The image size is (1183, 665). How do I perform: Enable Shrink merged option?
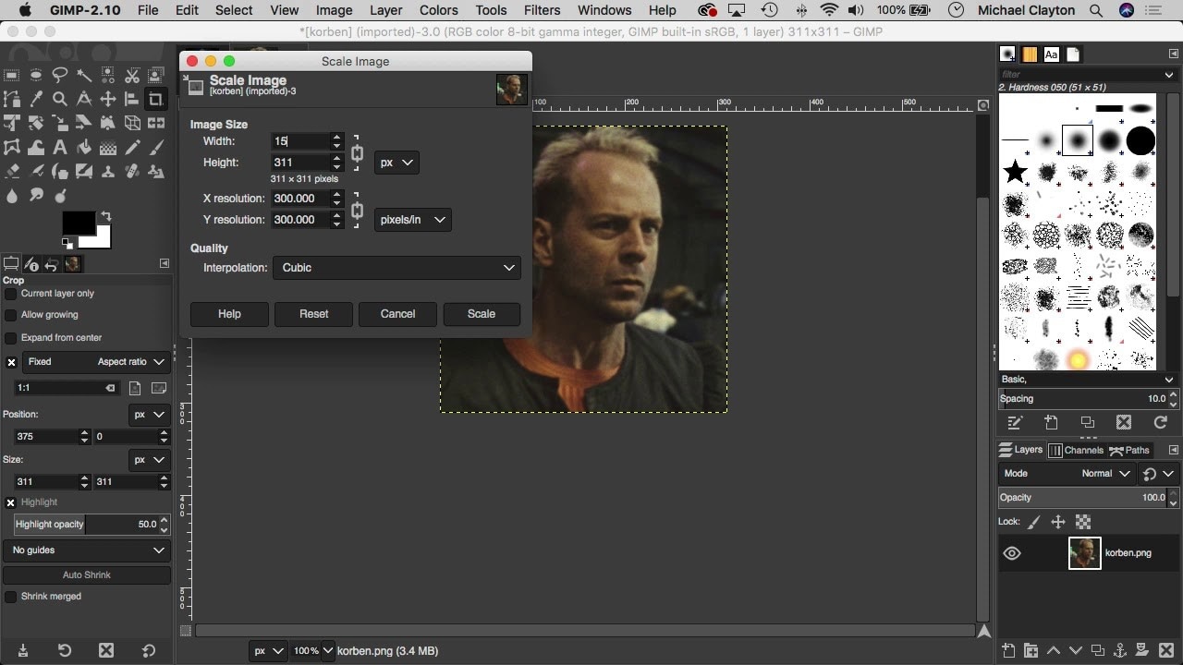(11, 597)
